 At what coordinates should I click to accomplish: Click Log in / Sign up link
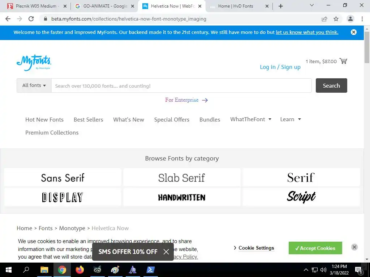280,67
